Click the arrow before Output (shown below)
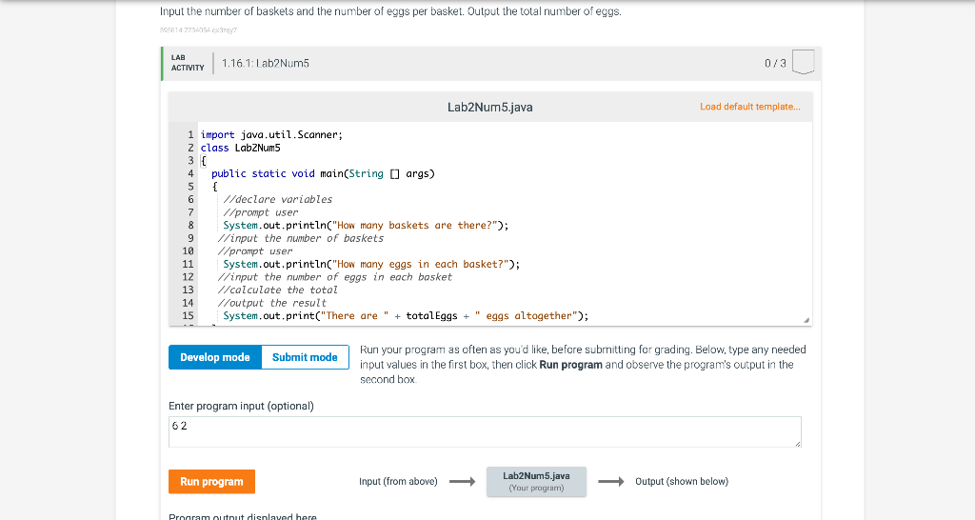Viewport: 975px width, 520px height. pyautogui.click(x=610, y=482)
